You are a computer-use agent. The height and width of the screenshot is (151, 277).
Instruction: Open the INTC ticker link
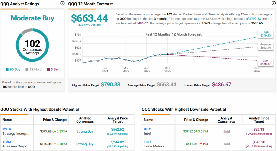tap(147, 129)
